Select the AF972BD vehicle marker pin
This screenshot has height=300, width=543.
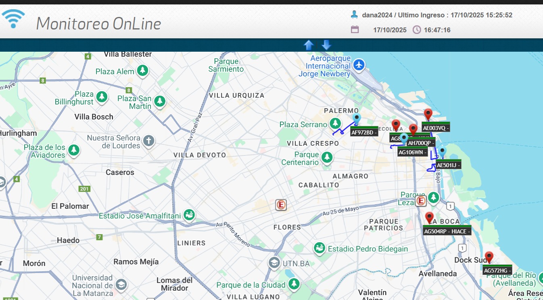click(x=356, y=119)
